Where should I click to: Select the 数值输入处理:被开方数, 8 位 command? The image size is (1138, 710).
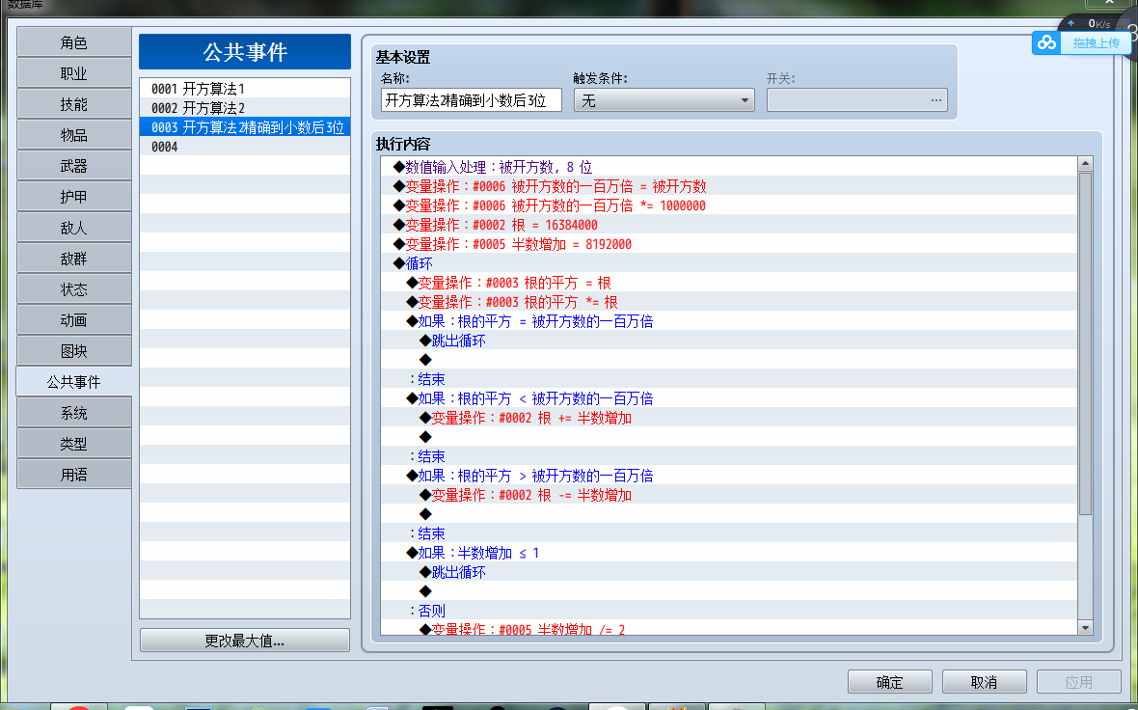pos(729,167)
